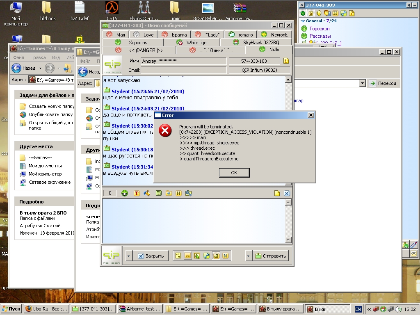The image size is (420, 315).
Task: Select the Nullx chat tab
Action: click(269, 50)
